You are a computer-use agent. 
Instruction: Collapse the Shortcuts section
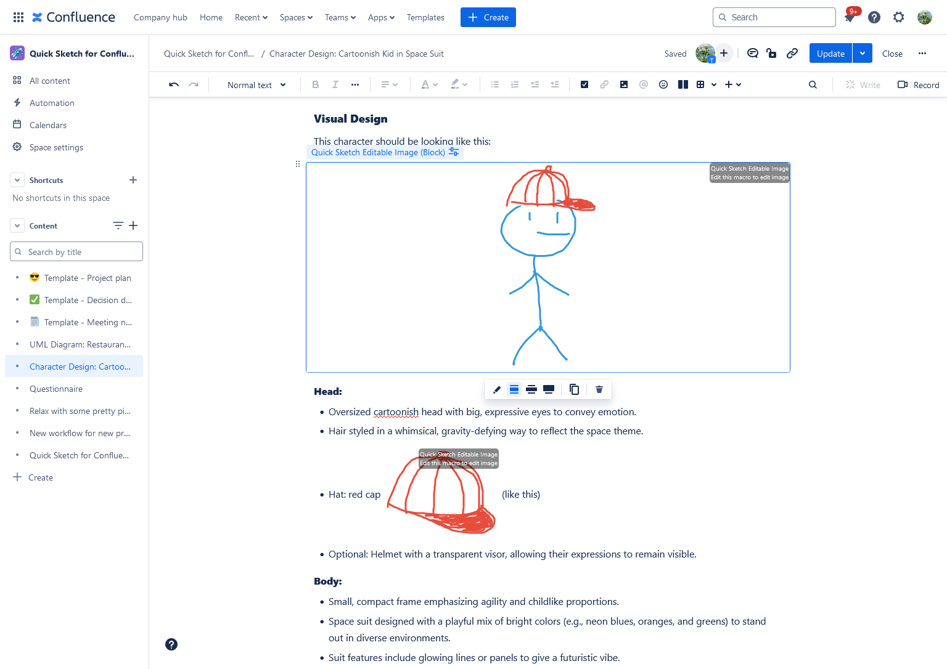pyautogui.click(x=17, y=180)
